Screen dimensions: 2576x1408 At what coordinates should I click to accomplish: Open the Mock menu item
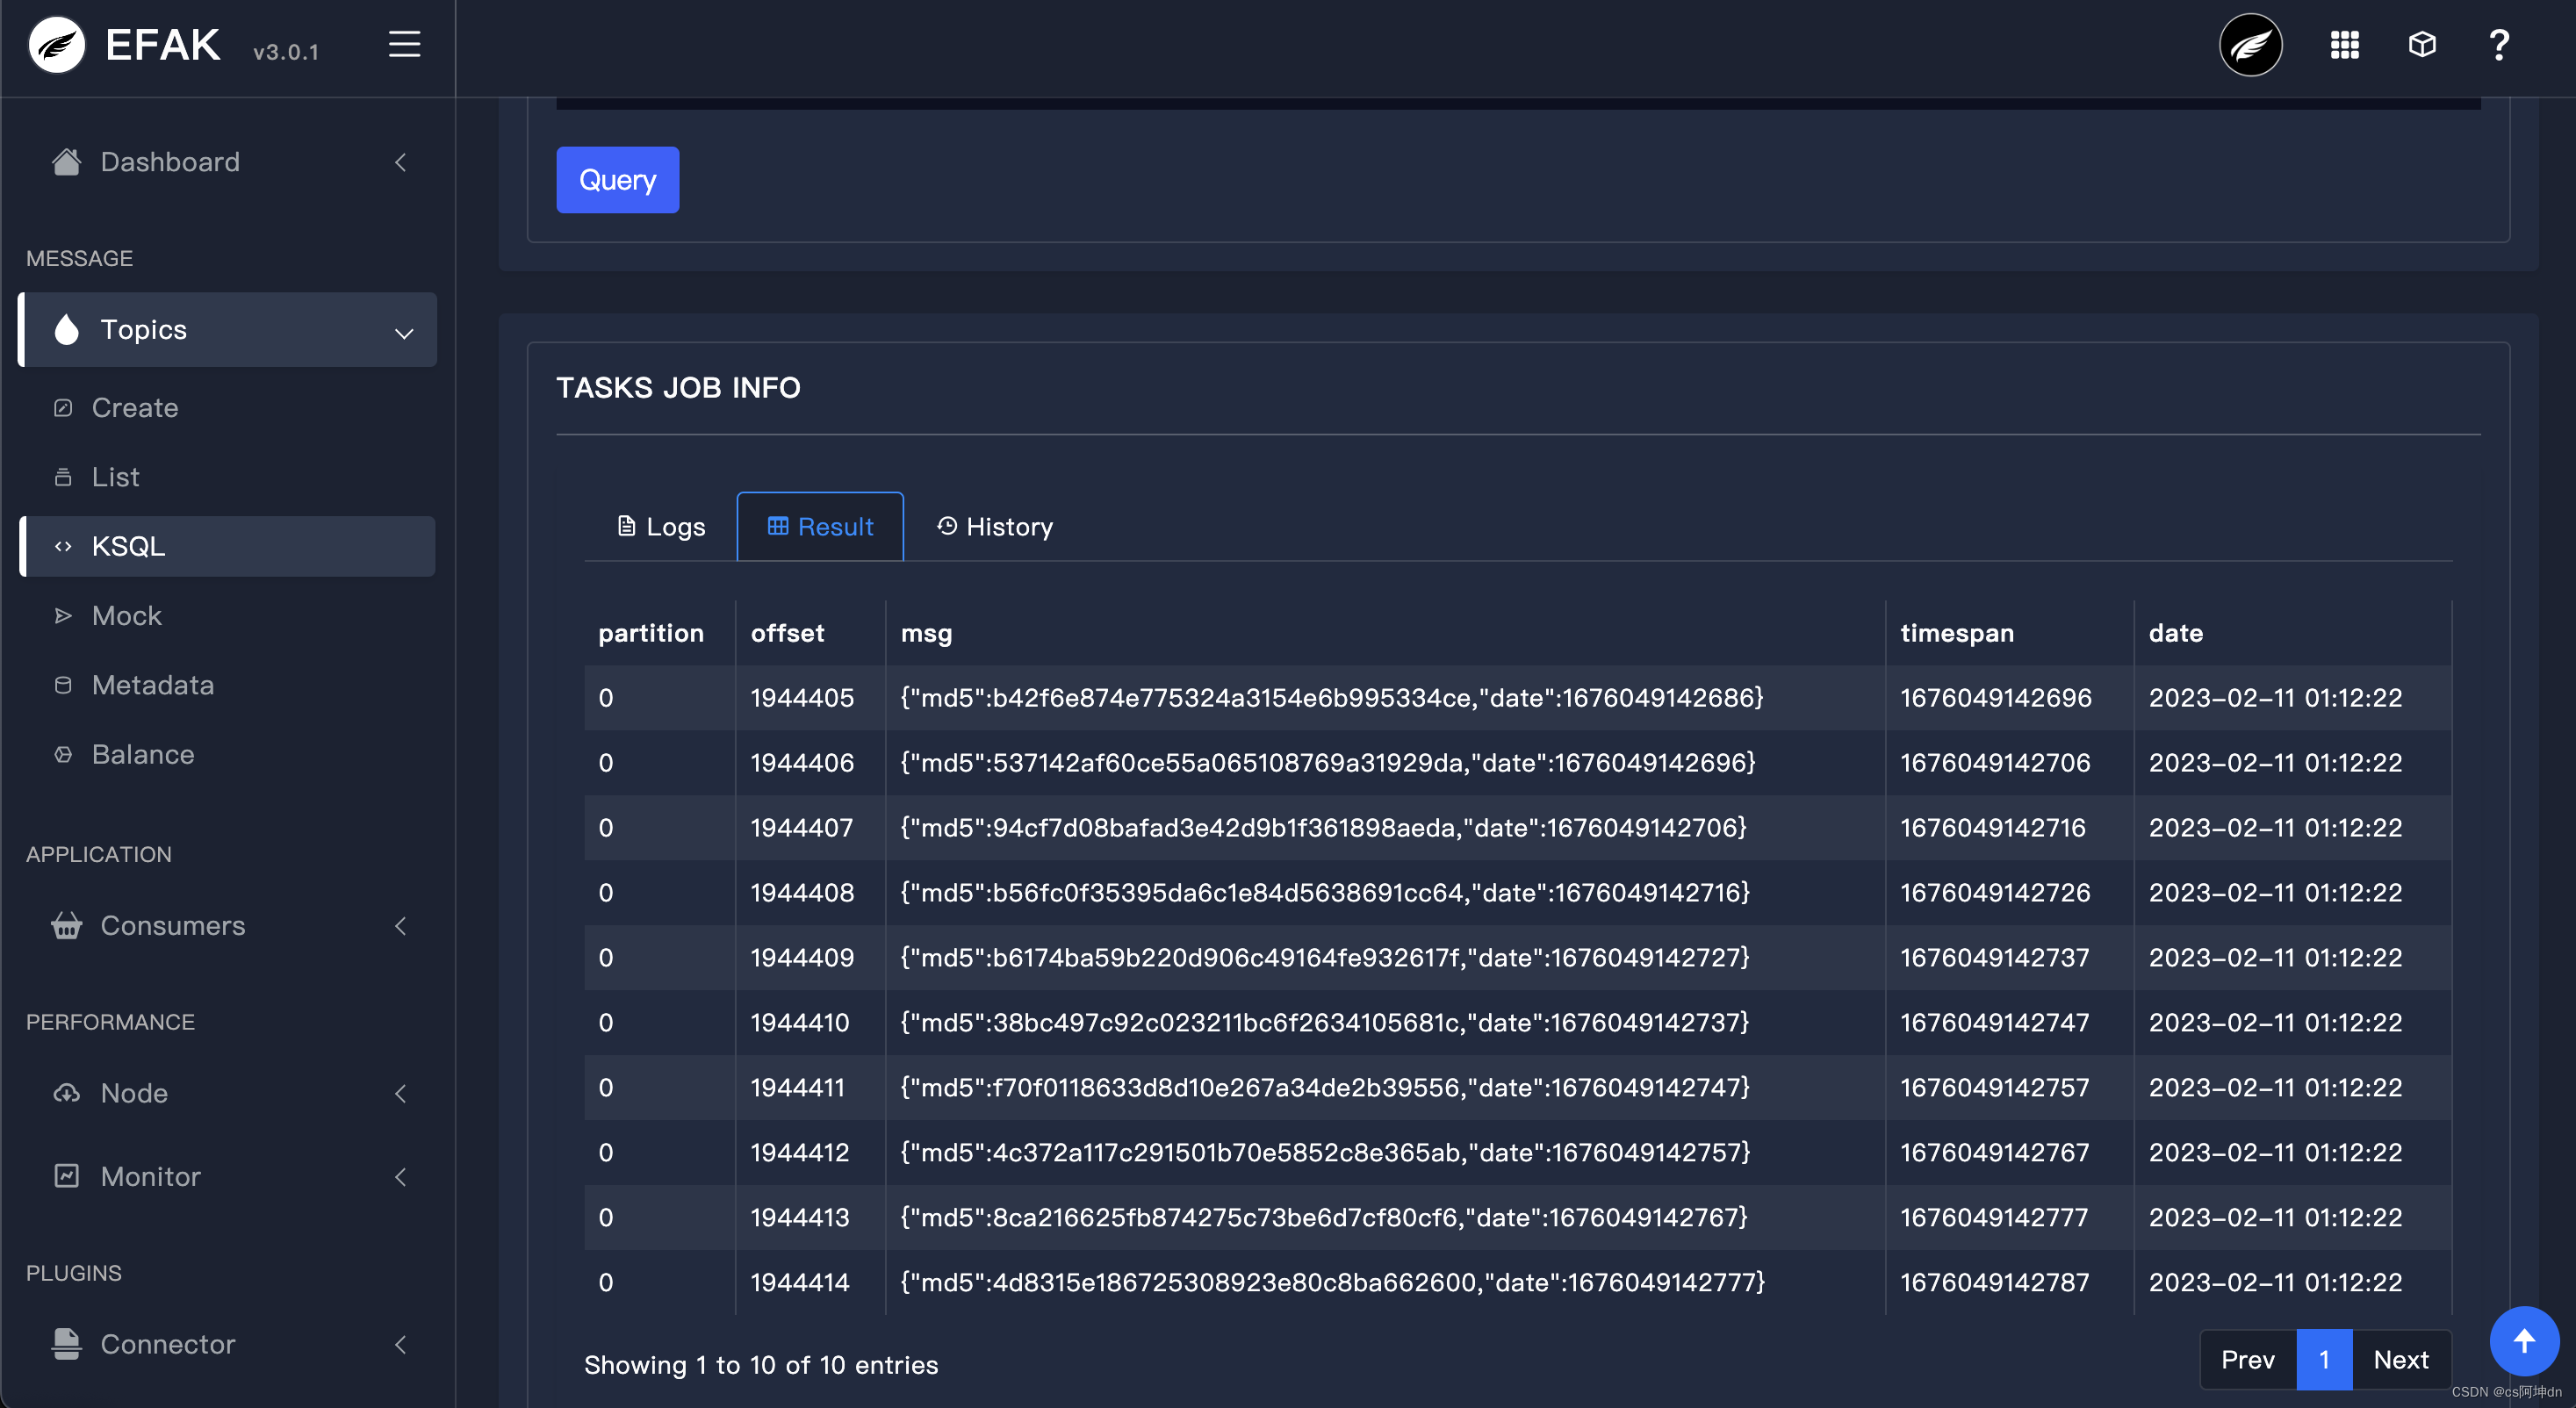click(x=227, y=616)
